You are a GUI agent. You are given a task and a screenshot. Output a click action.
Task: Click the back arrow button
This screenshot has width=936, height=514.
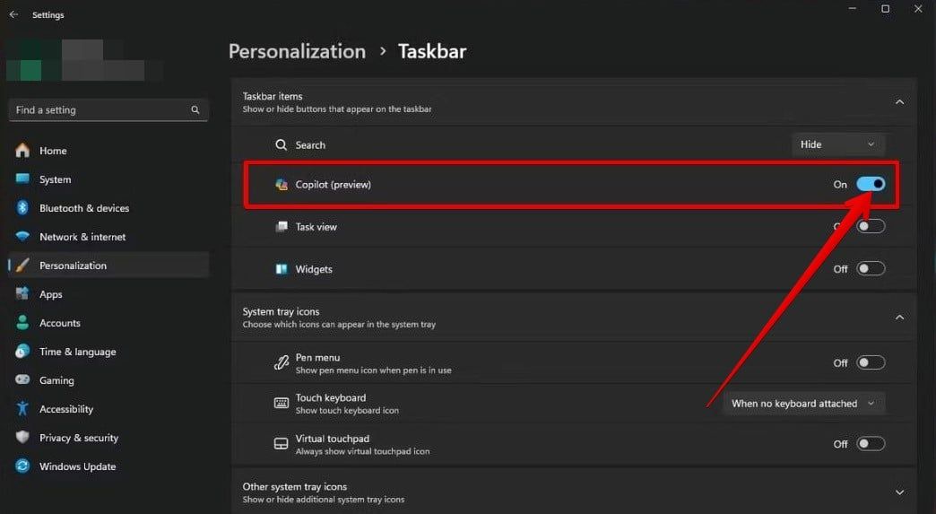13,14
